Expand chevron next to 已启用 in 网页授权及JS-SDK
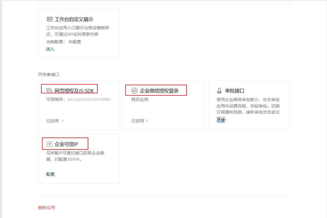 coord(63,121)
